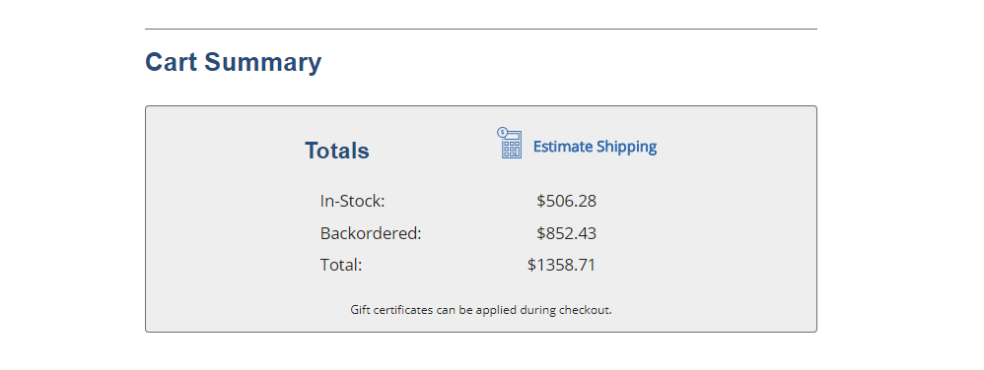The image size is (984, 370).
Task: Click the shipping calculator icon
Action: [x=509, y=143]
